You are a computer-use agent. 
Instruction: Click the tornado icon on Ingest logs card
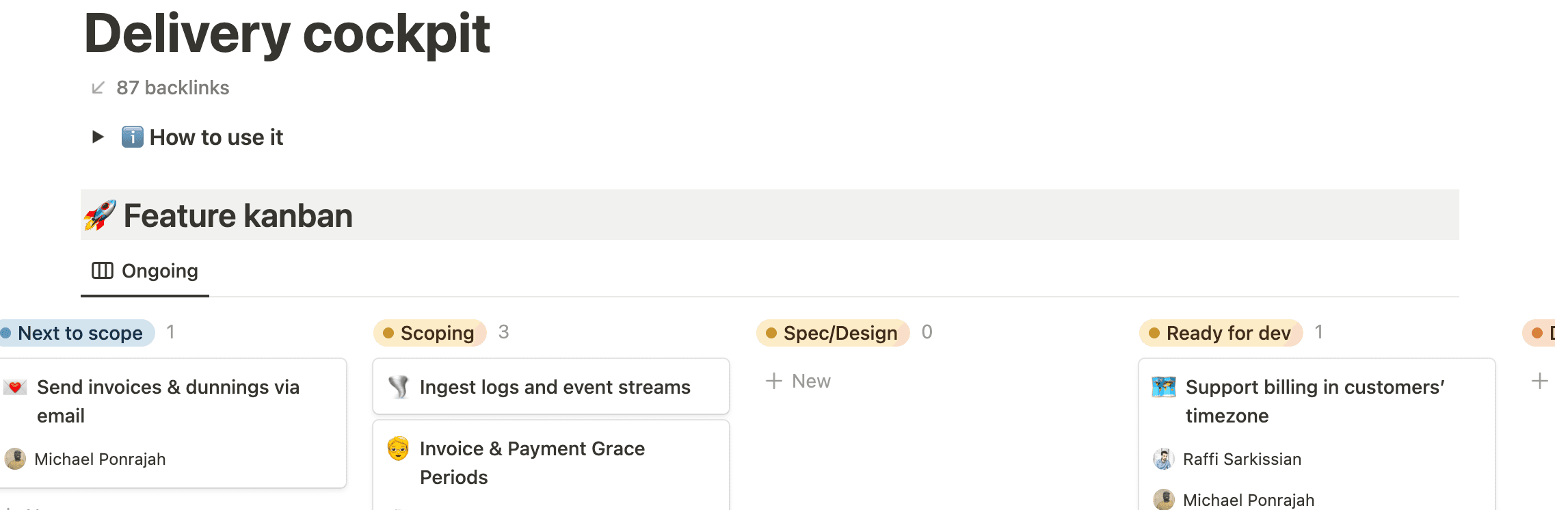pyautogui.click(x=398, y=387)
